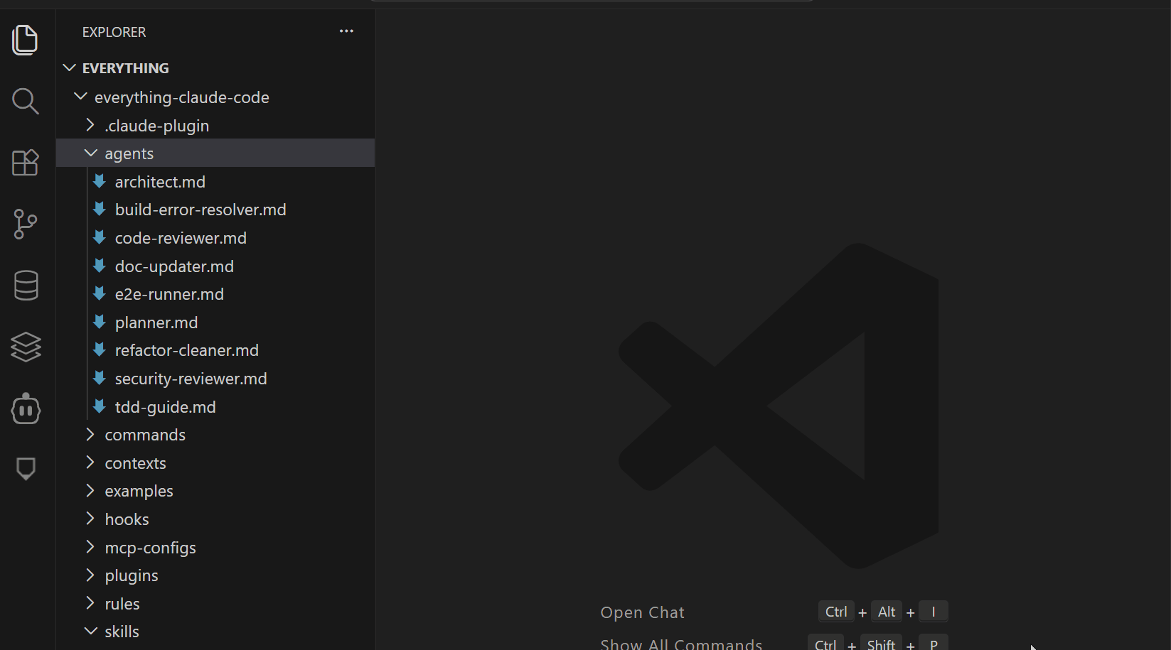Image resolution: width=1171 pixels, height=650 pixels.
Task: Select the contexts folder label
Action: pos(135,463)
